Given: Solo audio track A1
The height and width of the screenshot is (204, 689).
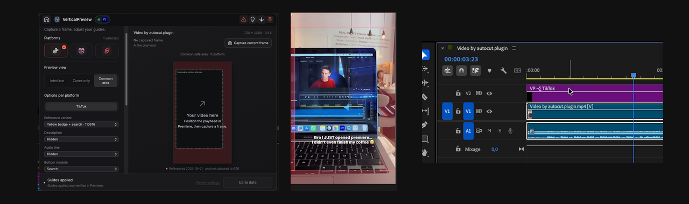Looking at the screenshot, I should click(x=500, y=130).
